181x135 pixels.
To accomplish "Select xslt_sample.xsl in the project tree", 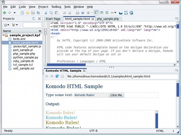I will [23, 69].
